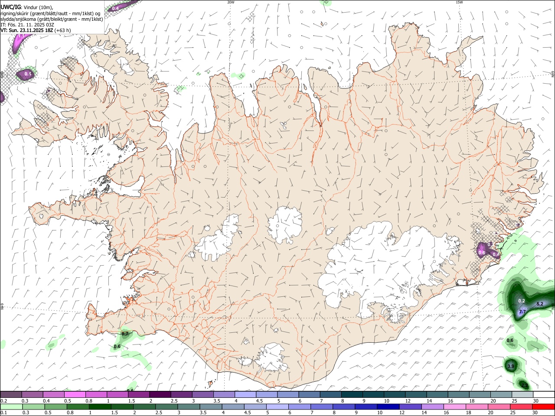The width and height of the screenshot is (555, 416).
Task: Click the '2.2' precipitation value on the map
Action: coord(525,385)
